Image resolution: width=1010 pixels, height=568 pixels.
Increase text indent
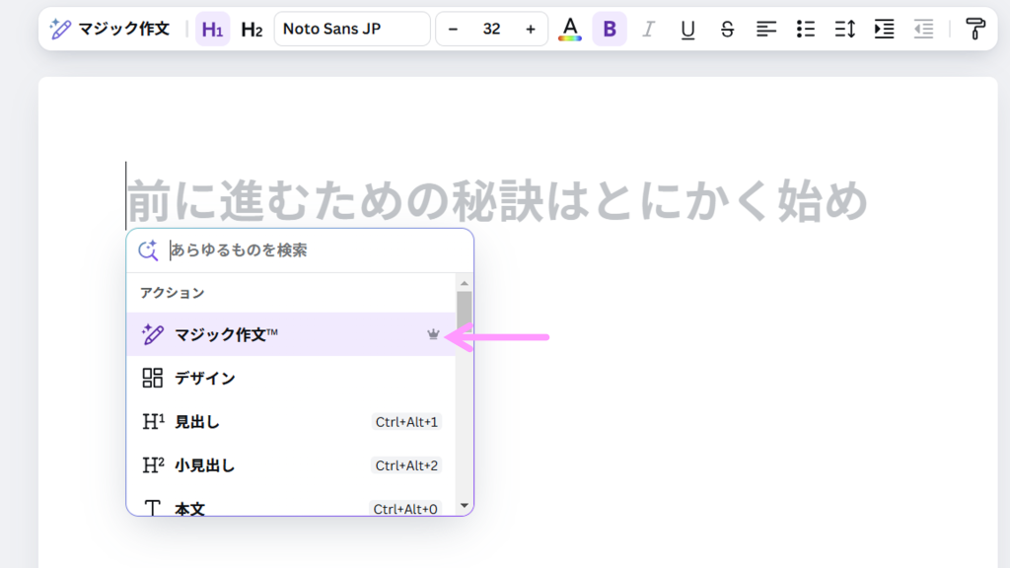pyautogui.click(x=884, y=30)
